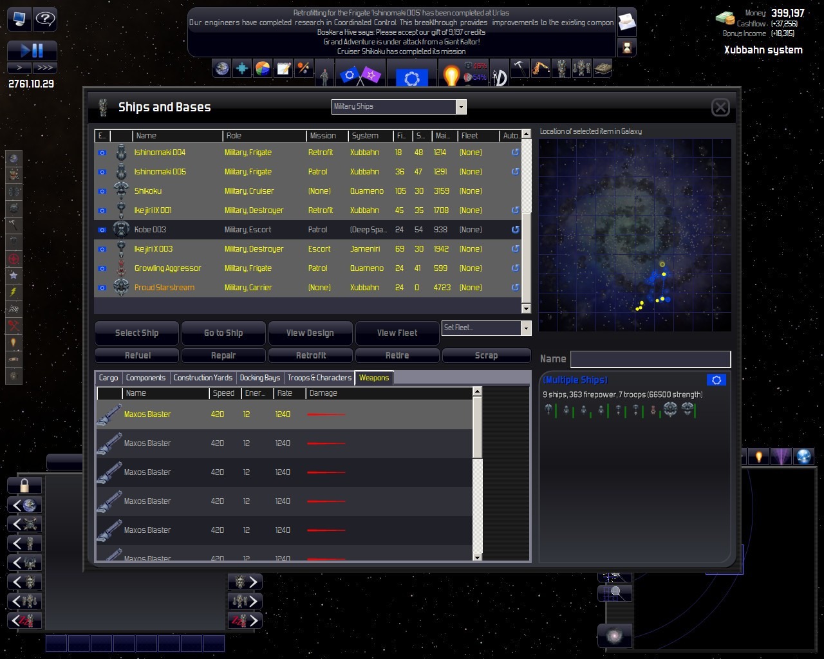This screenshot has width=824, height=659.
Task: Click the Scrap button
Action: (486, 355)
